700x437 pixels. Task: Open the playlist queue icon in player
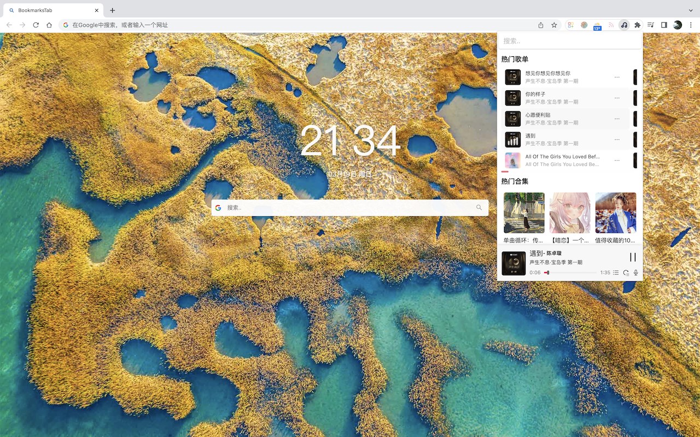pyautogui.click(x=616, y=273)
